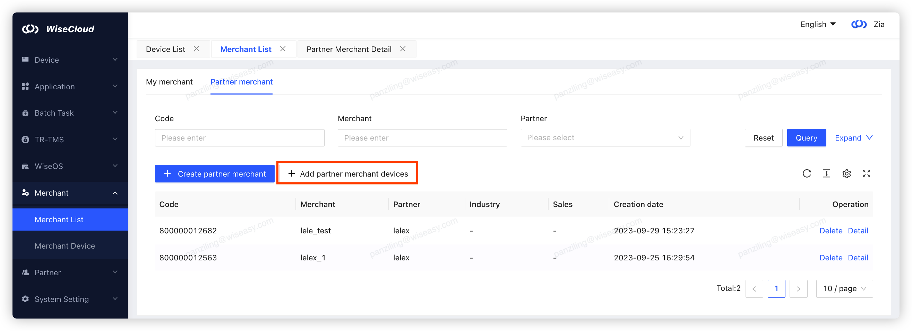Click inside the Code input field
This screenshot has width=912, height=331.
pos(239,137)
